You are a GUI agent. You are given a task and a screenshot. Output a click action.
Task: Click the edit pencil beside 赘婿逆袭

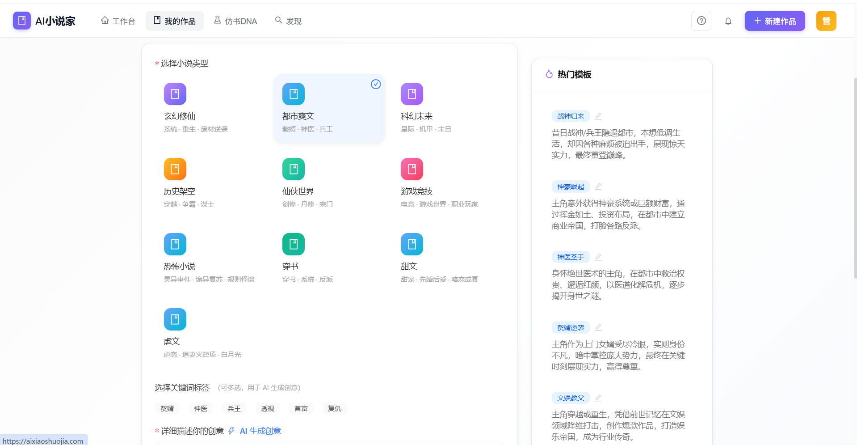click(598, 327)
